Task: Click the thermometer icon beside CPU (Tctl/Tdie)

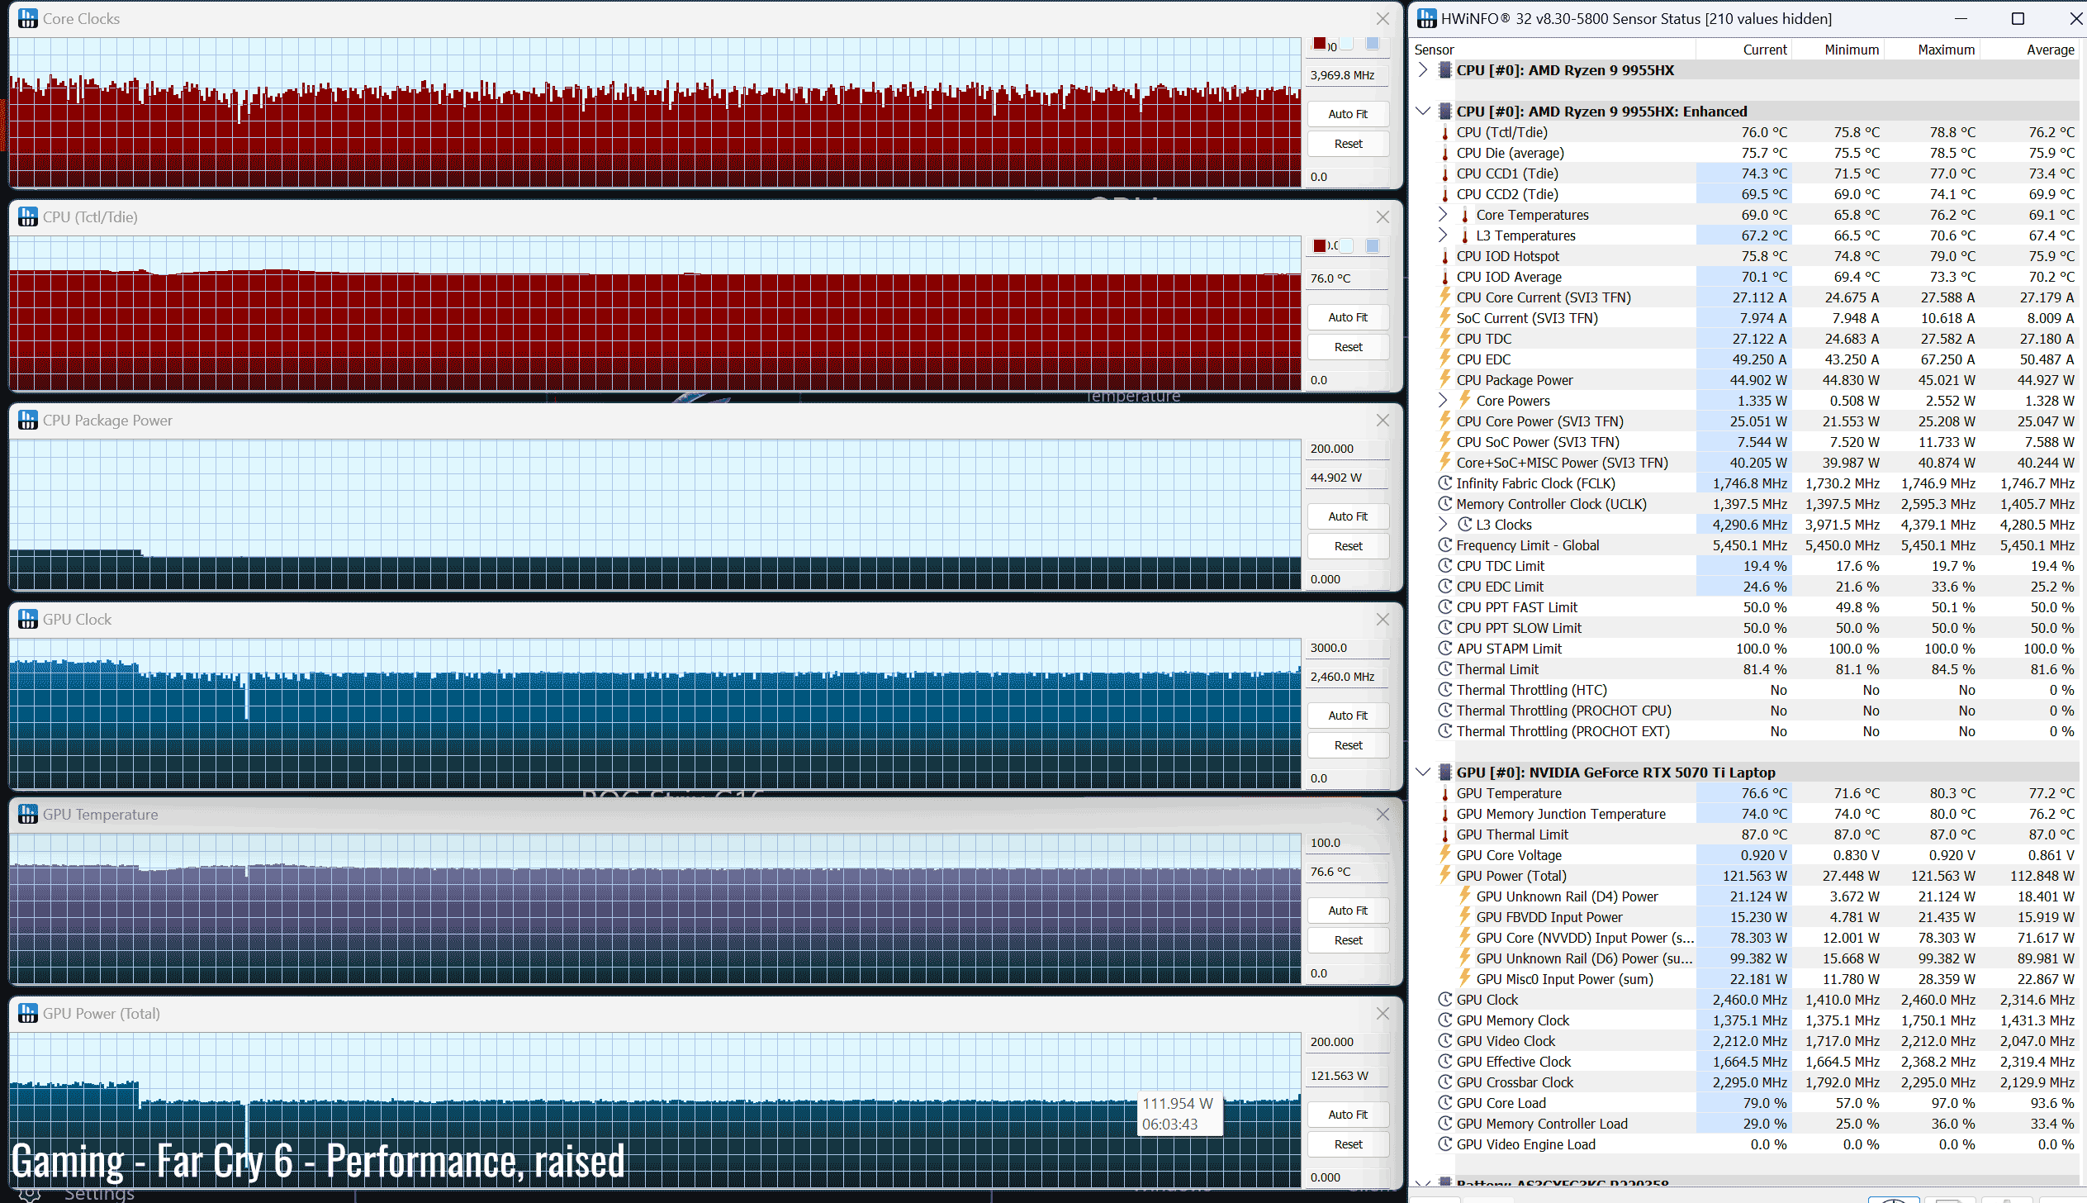Action: 1444,132
